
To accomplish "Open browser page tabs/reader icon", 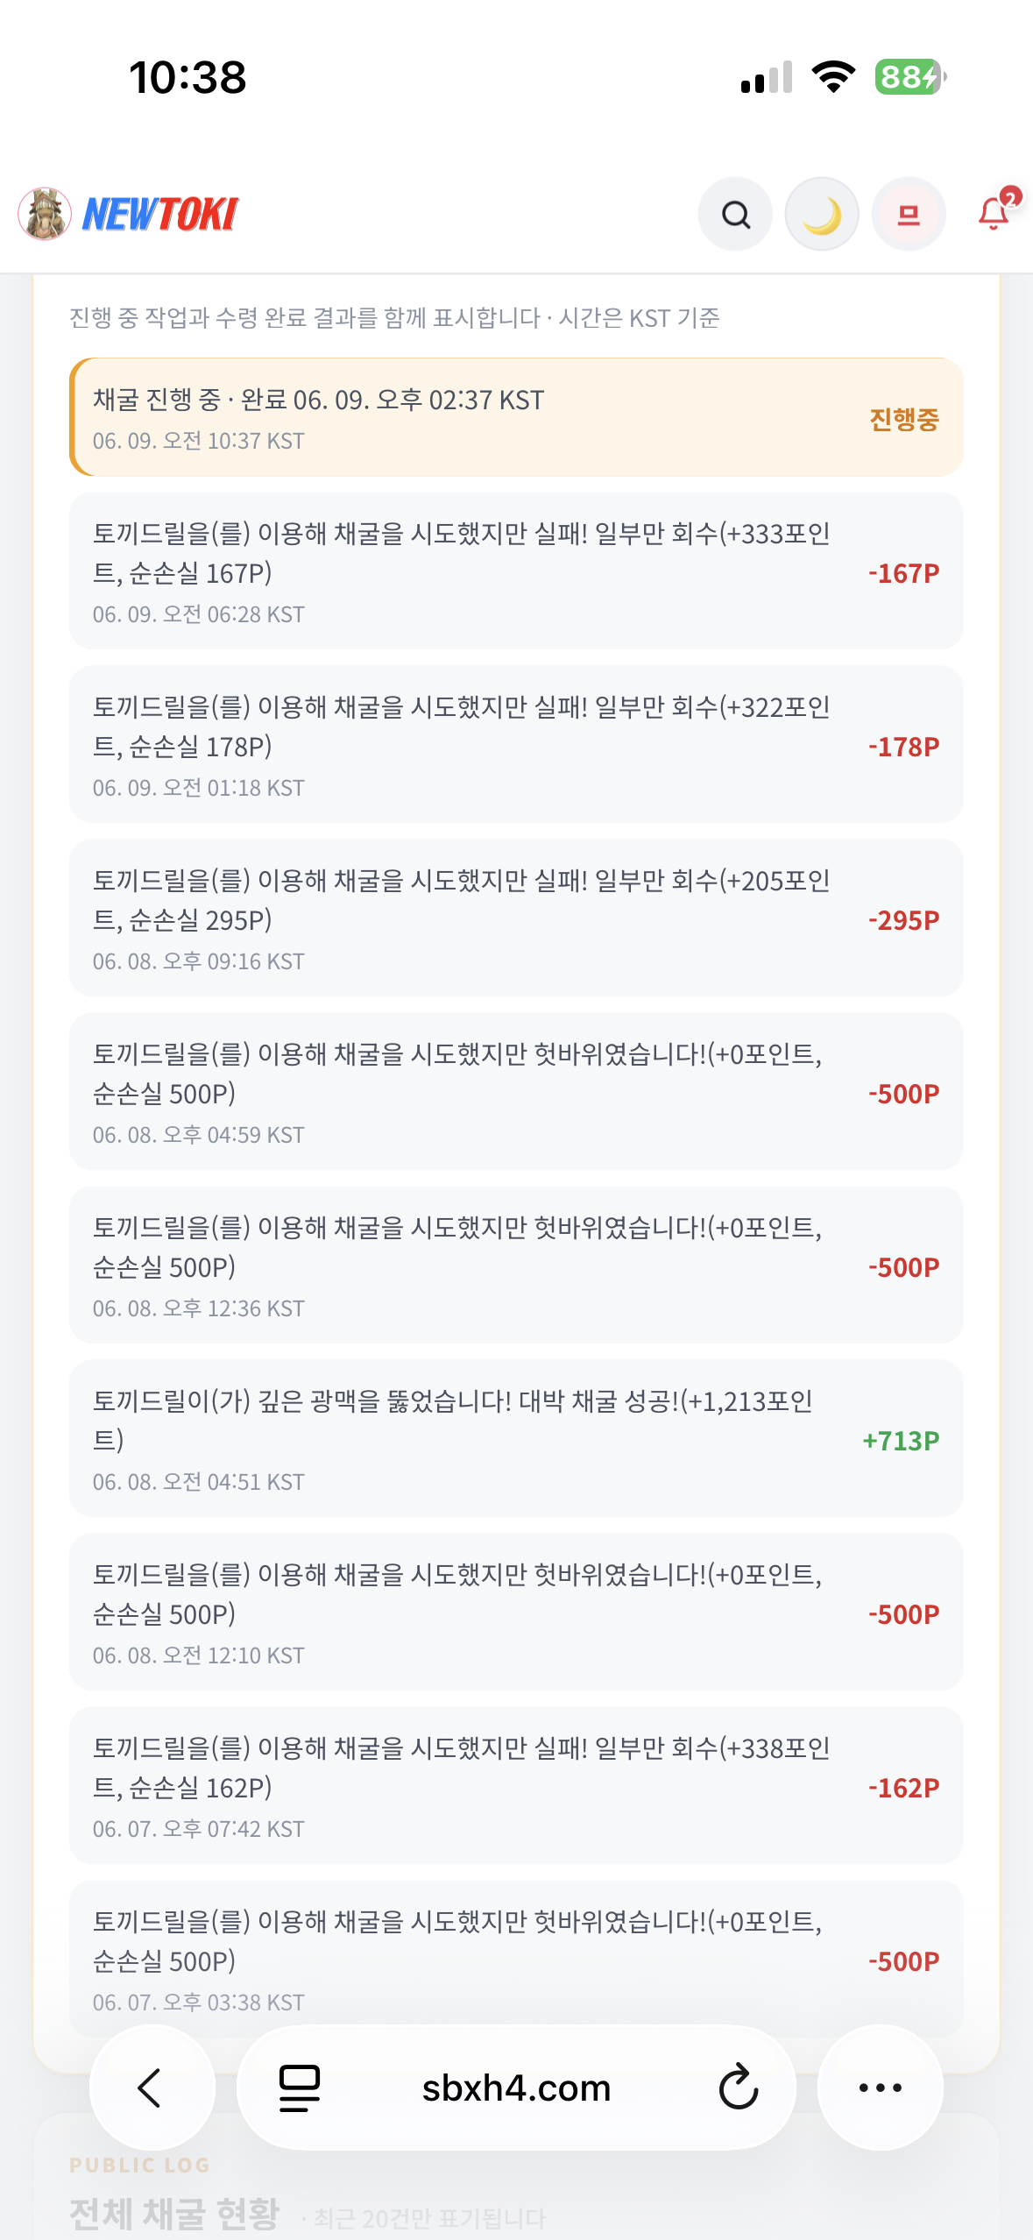I will [300, 2088].
